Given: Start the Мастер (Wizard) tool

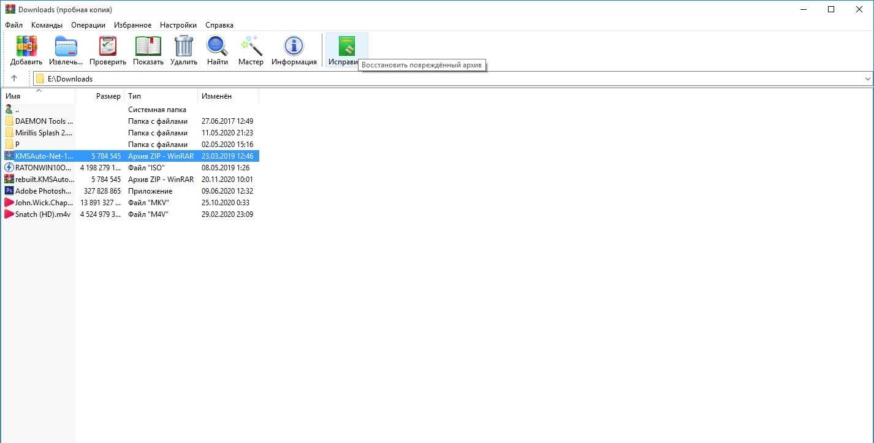Looking at the screenshot, I should [251, 47].
